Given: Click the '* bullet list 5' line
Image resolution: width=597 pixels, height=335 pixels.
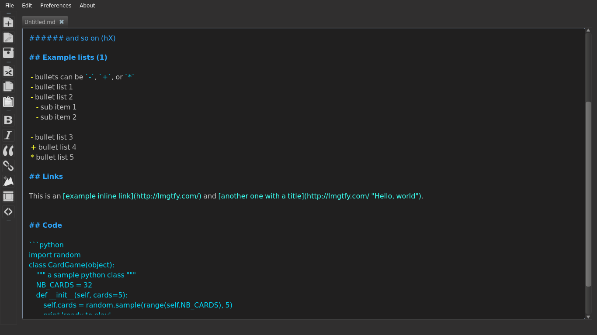Looking at the screenshot, I should [x=52, y=157].
